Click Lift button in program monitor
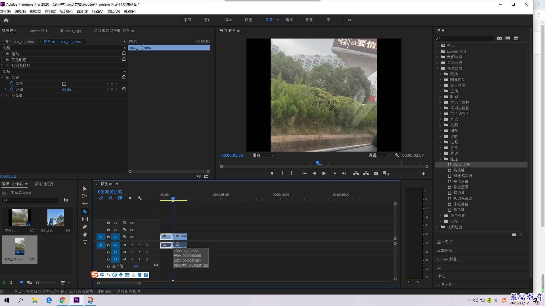The image size is (545, 306). coord(356,173)
